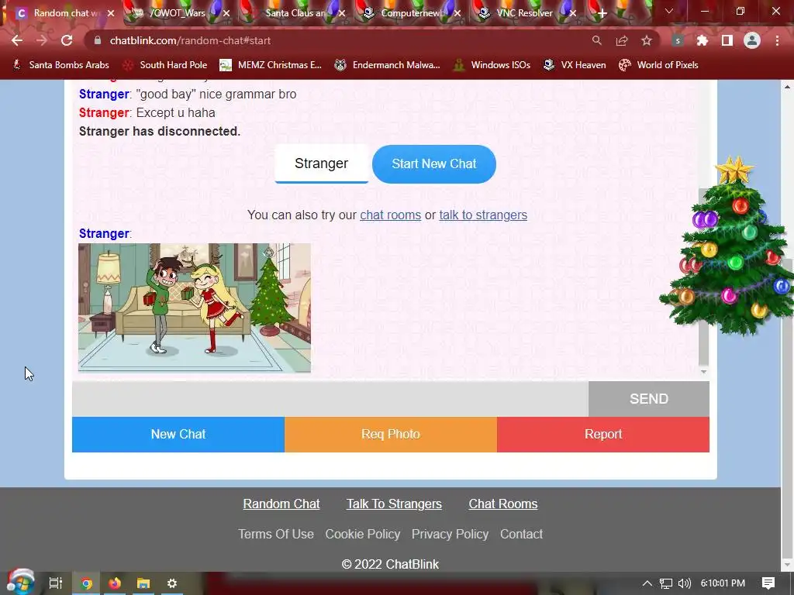Open Terms Of Use link
Image resolution: width=794 pixels, height=595 pixels.
click(276, 534)
